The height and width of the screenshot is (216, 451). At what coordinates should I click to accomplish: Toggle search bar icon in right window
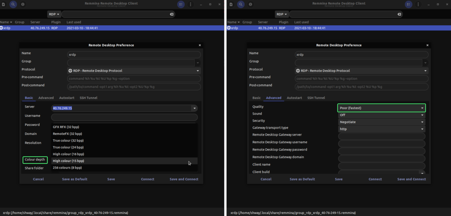241,4
